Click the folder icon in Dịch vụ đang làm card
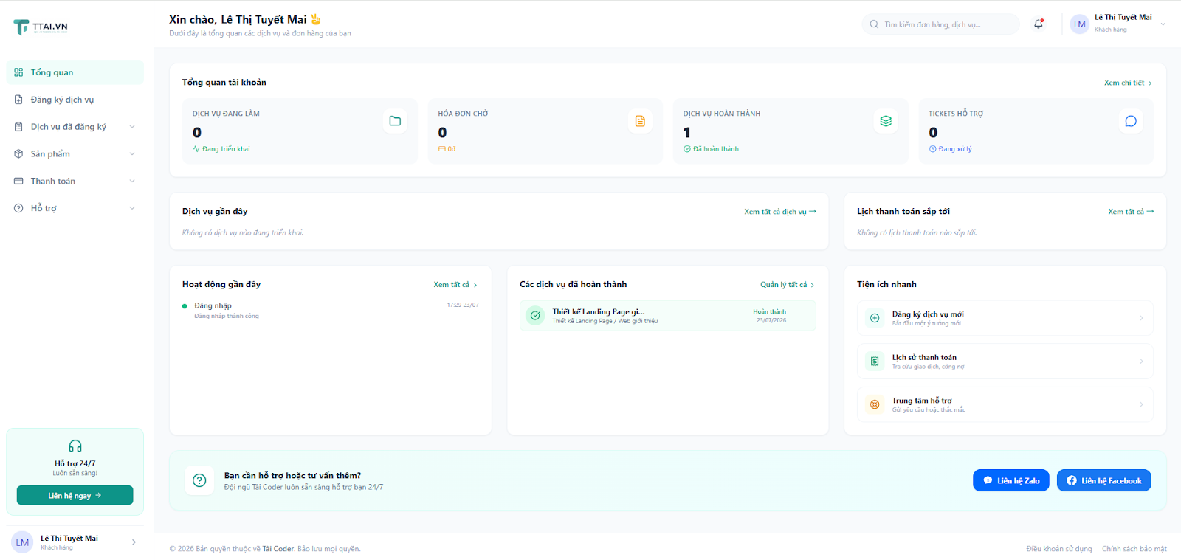The image size is (1181, 560). click(x=395, y=121)
